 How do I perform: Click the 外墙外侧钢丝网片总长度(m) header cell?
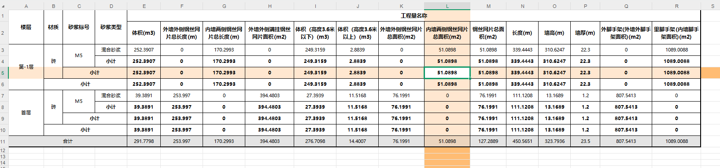[x=181, y=33]
